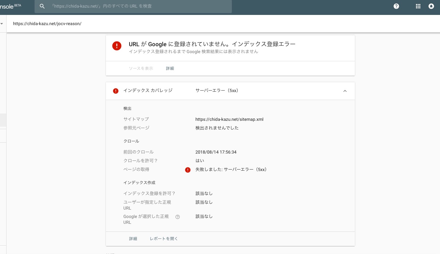This screenshot has height=254, width=440.
Task: Click red error icon beside インデックス カバレッジ
Action: point(116,91)
